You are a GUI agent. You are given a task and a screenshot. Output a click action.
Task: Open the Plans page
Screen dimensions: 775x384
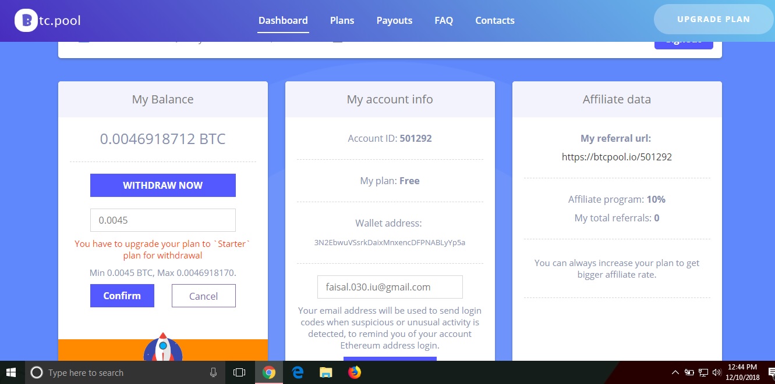tap(342, 20)
